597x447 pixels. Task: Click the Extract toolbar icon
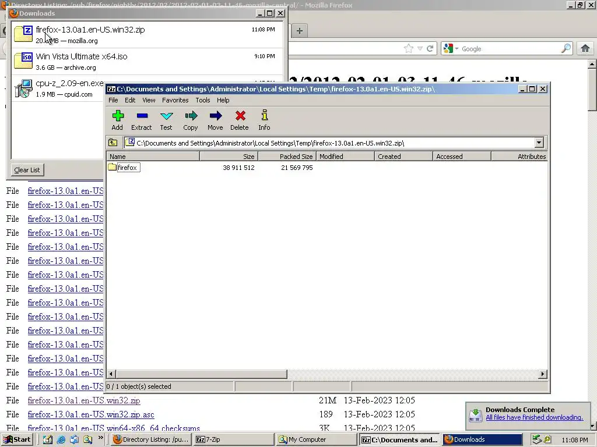click(141, 120)
